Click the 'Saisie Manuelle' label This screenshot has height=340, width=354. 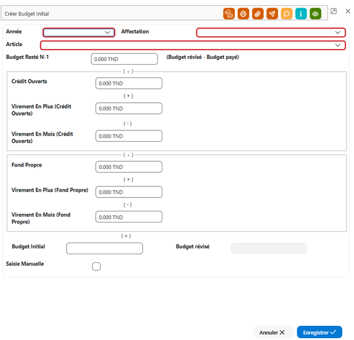25,263
